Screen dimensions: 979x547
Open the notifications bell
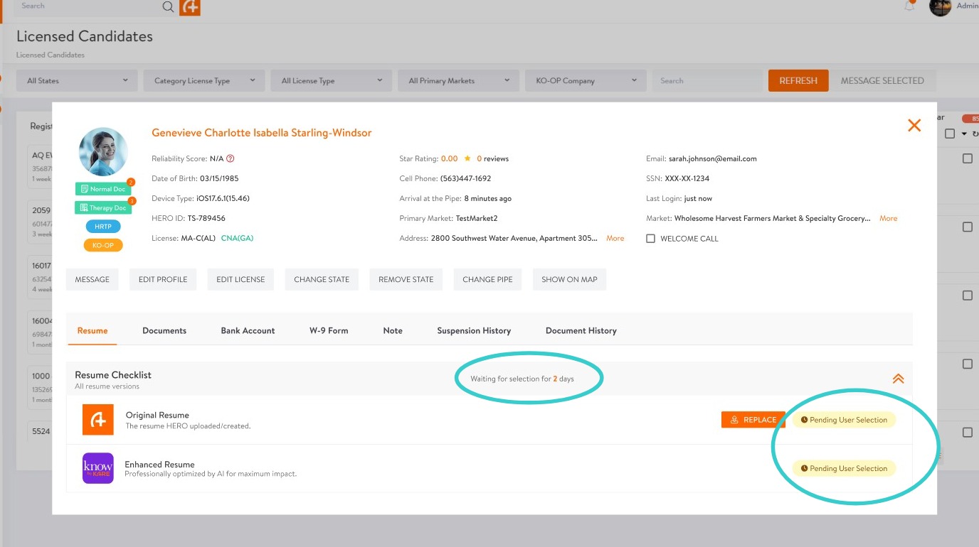[909, 6]
